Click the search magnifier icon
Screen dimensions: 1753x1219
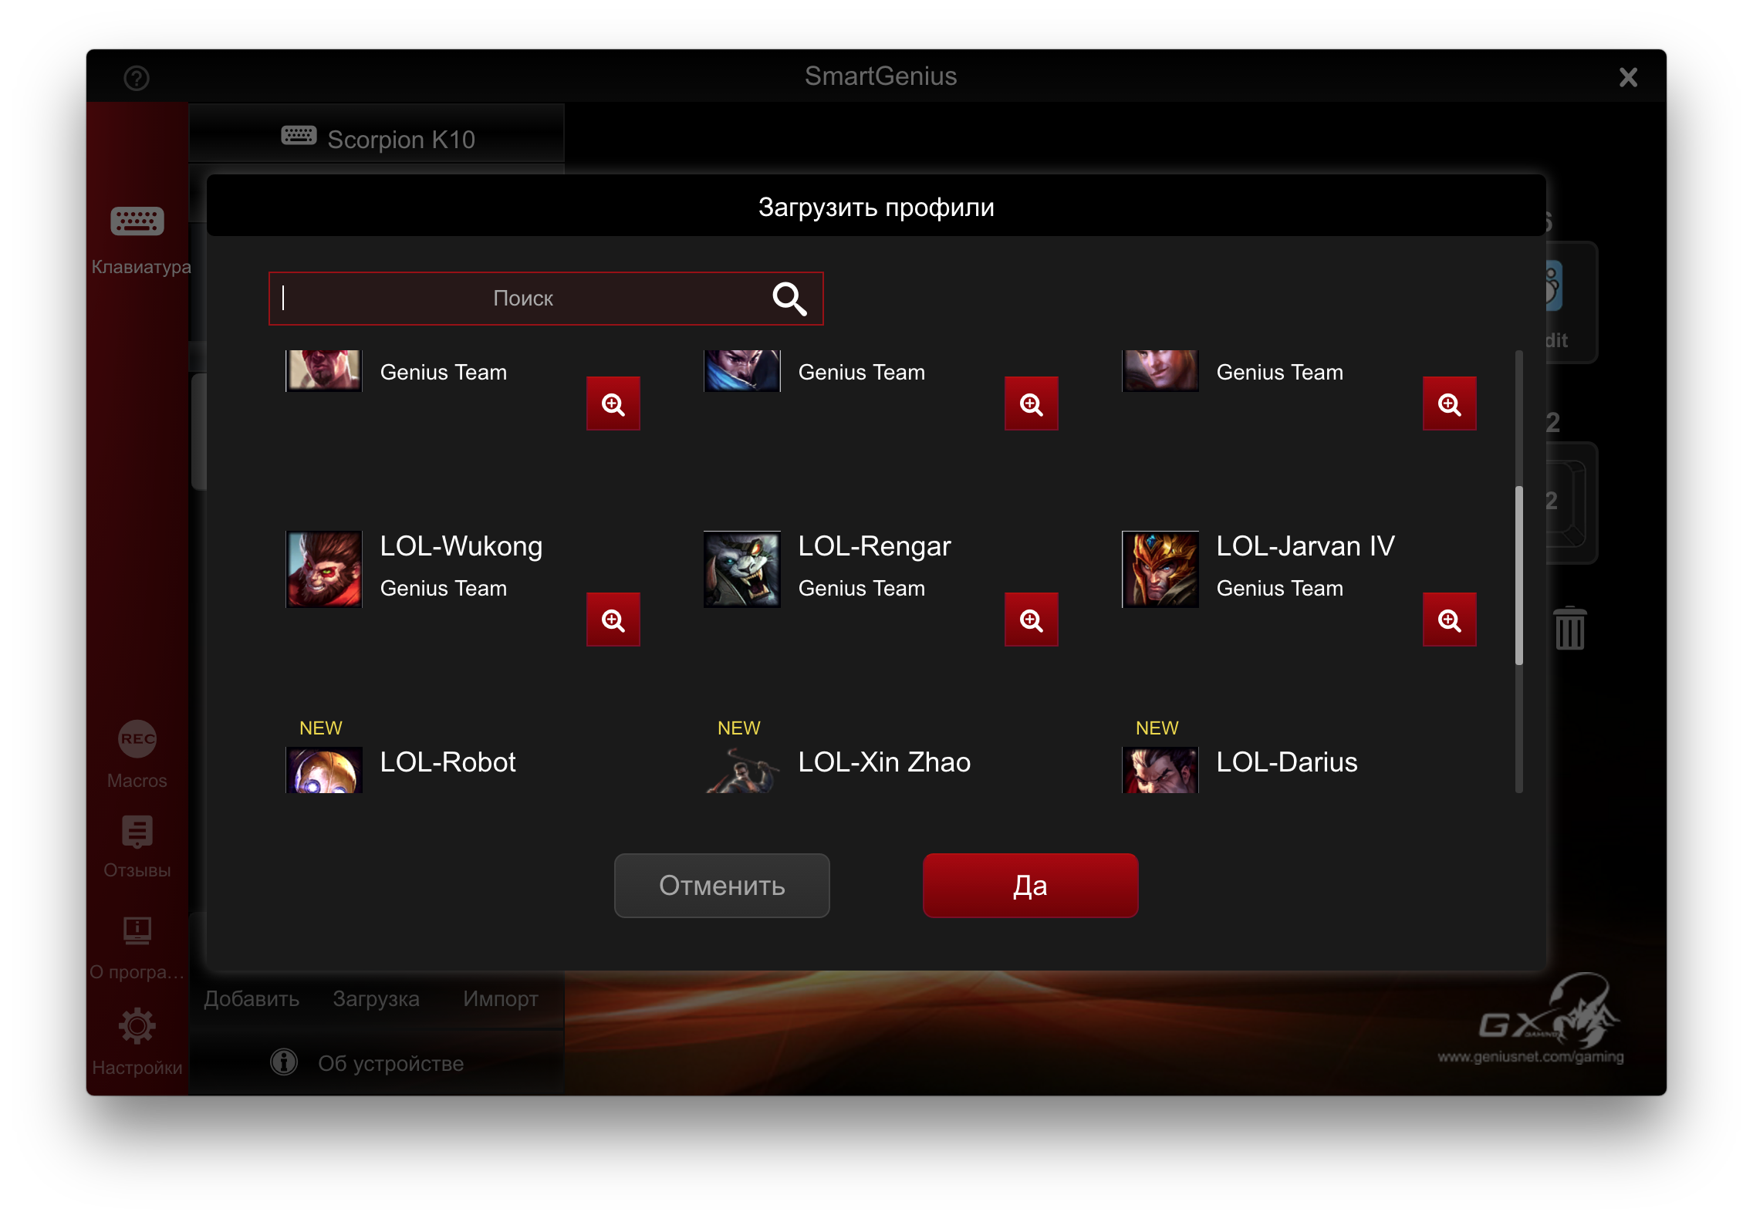point(789,299)
